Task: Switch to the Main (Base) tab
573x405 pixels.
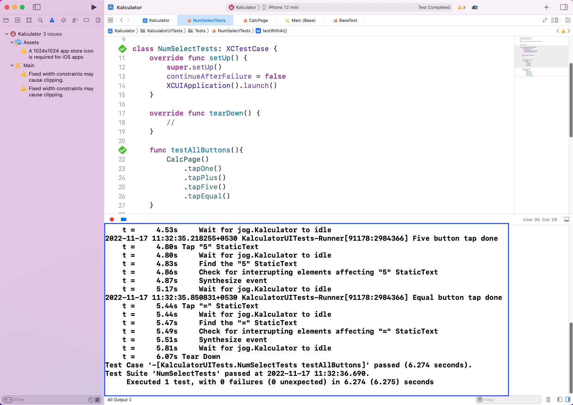Action: [x=300, y=20]
